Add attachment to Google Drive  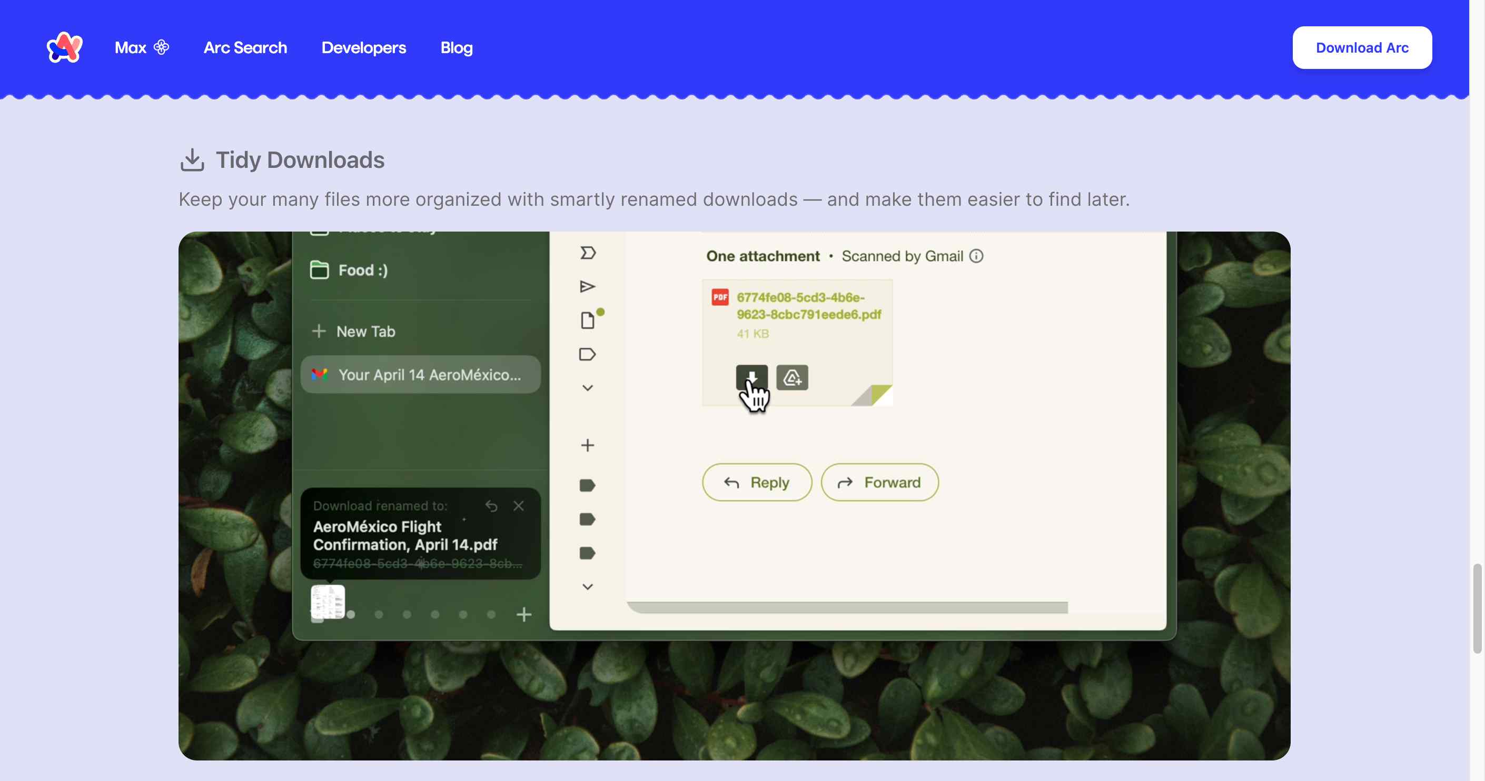point(792,377)
